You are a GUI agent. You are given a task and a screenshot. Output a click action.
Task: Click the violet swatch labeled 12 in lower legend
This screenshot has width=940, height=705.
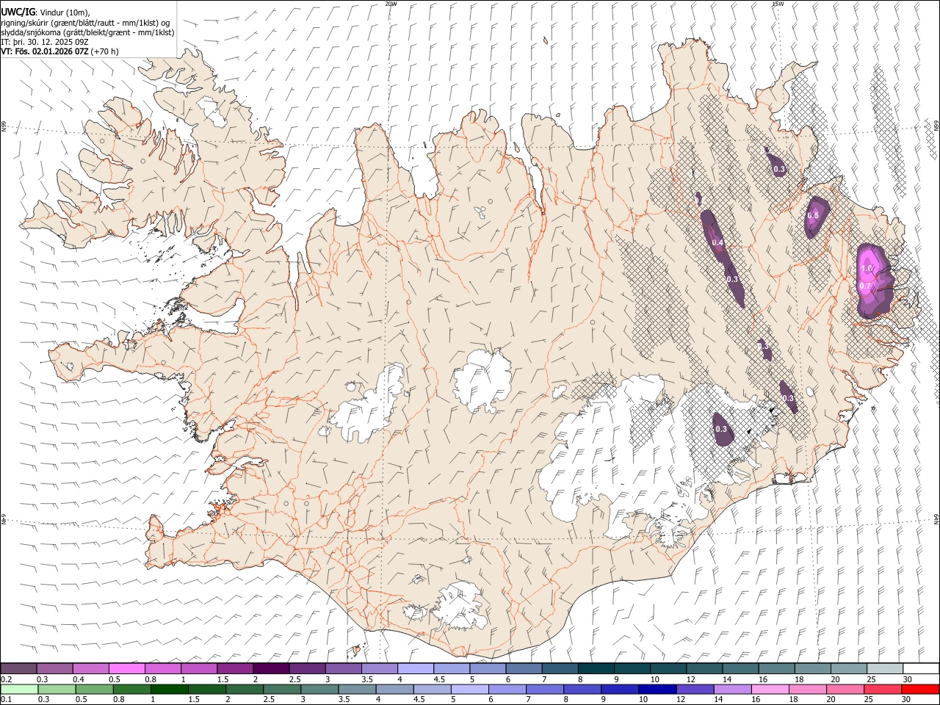[694, 689]
